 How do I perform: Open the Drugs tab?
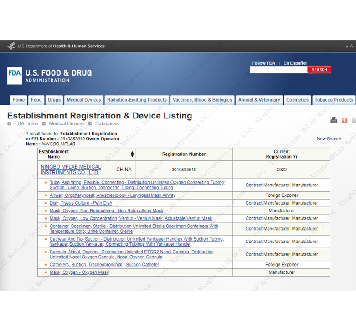click(54, 100)
